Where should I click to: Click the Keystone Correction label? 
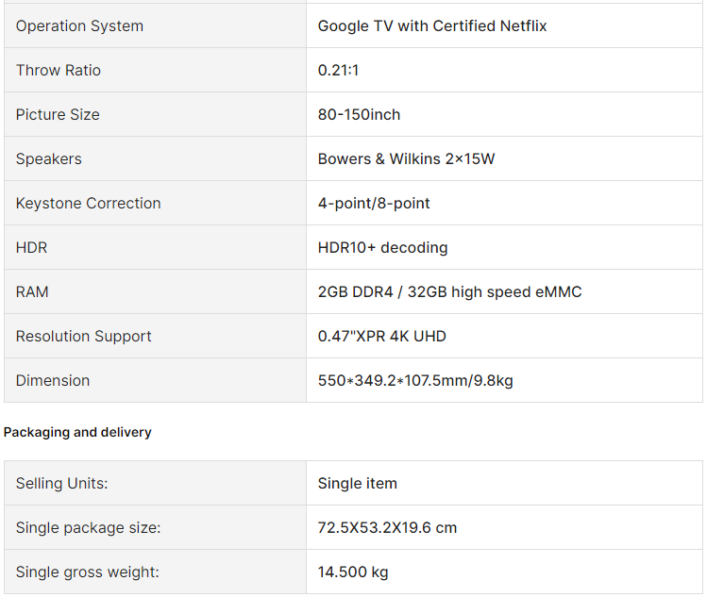(89, 204)
